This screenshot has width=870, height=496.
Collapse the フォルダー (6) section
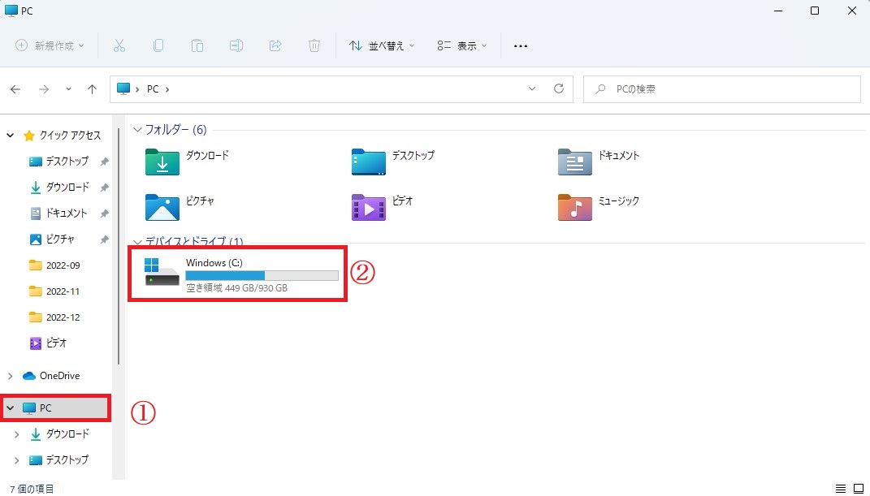pos(137,129)
